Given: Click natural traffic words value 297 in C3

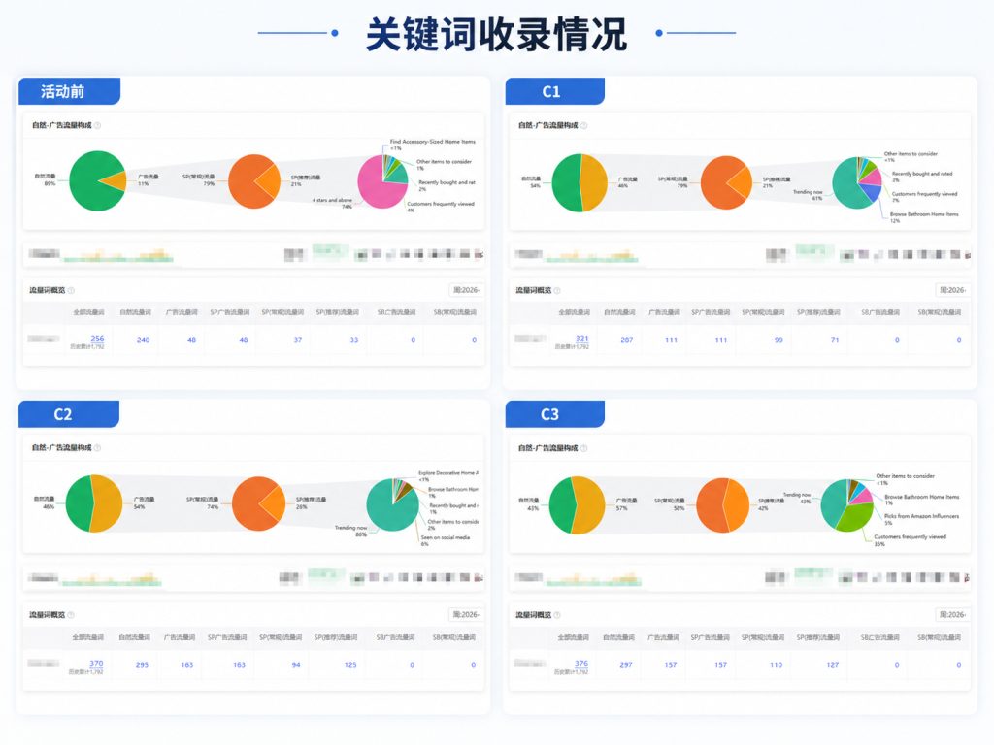Looking at the screenshot, I should pos(626,665).
